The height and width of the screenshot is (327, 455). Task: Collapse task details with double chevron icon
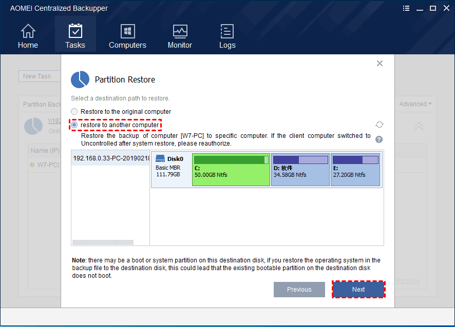pos(419,126)
